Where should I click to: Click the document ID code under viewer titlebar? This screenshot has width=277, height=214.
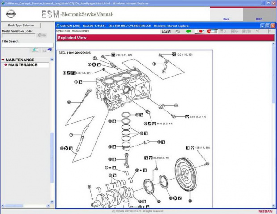click(x=73, y=31)
